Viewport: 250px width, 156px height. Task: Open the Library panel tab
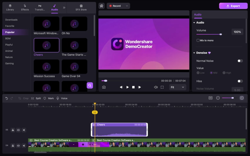click(10, 7)
